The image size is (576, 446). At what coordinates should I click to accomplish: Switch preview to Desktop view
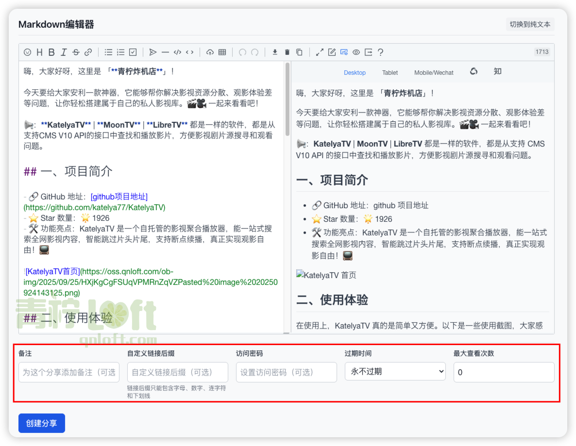click(x=355, y=73)
